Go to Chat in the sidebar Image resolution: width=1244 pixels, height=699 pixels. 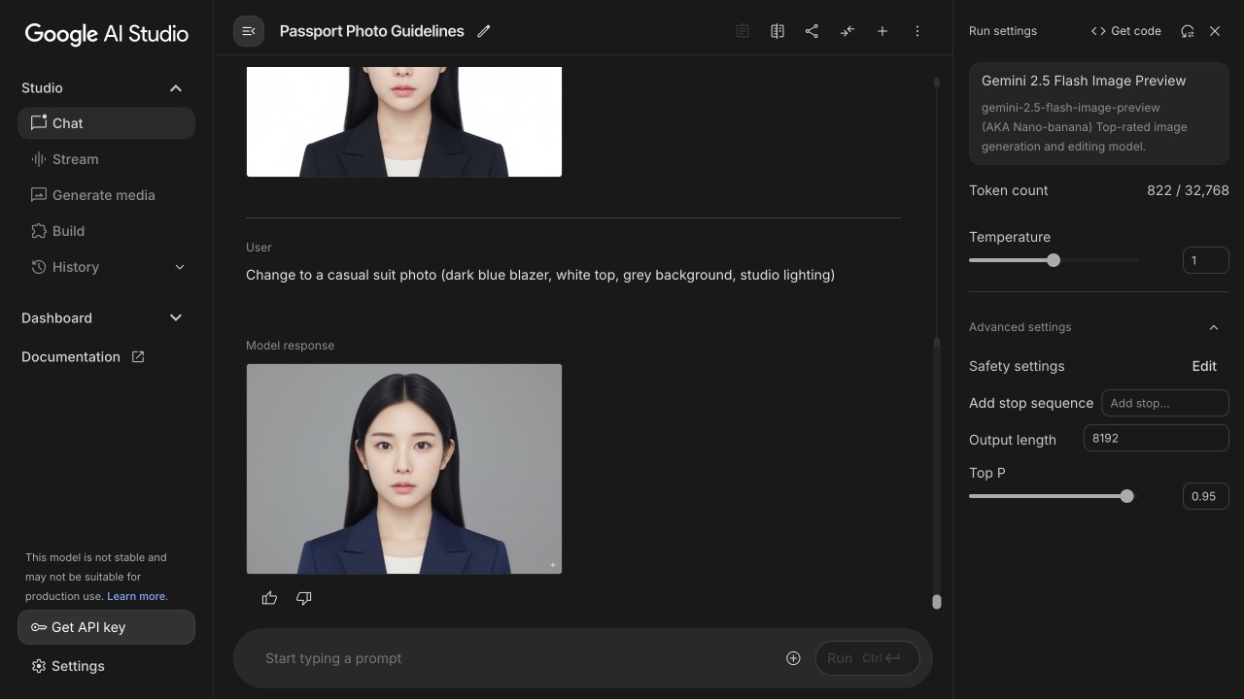coord(106,123)
